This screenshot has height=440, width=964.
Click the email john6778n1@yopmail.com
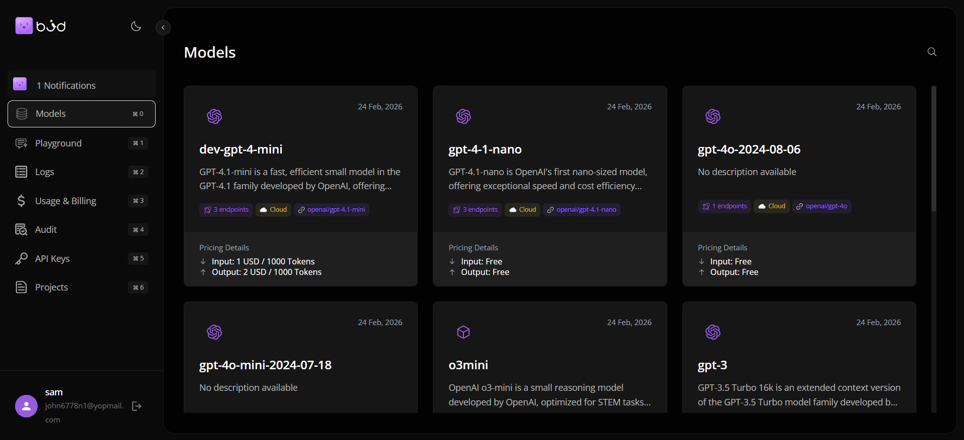click(84, 412)
